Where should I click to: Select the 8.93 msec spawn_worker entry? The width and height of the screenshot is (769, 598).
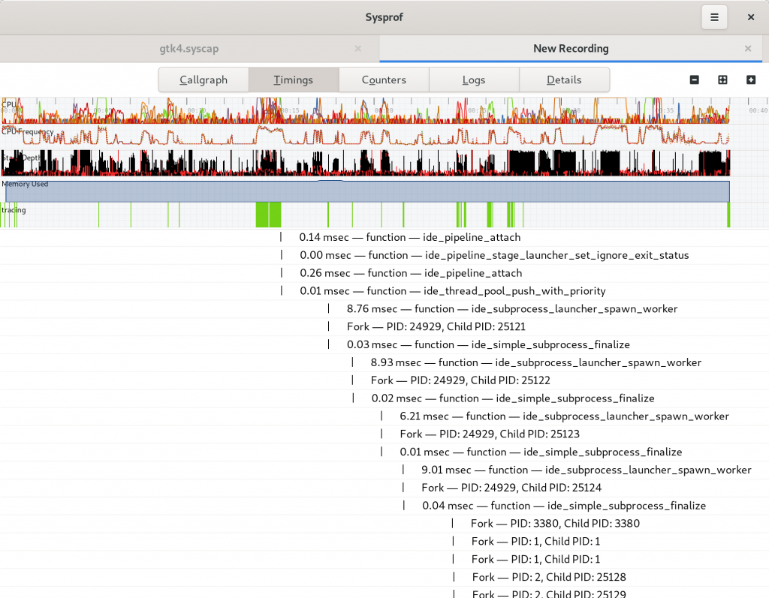point(384,362)
